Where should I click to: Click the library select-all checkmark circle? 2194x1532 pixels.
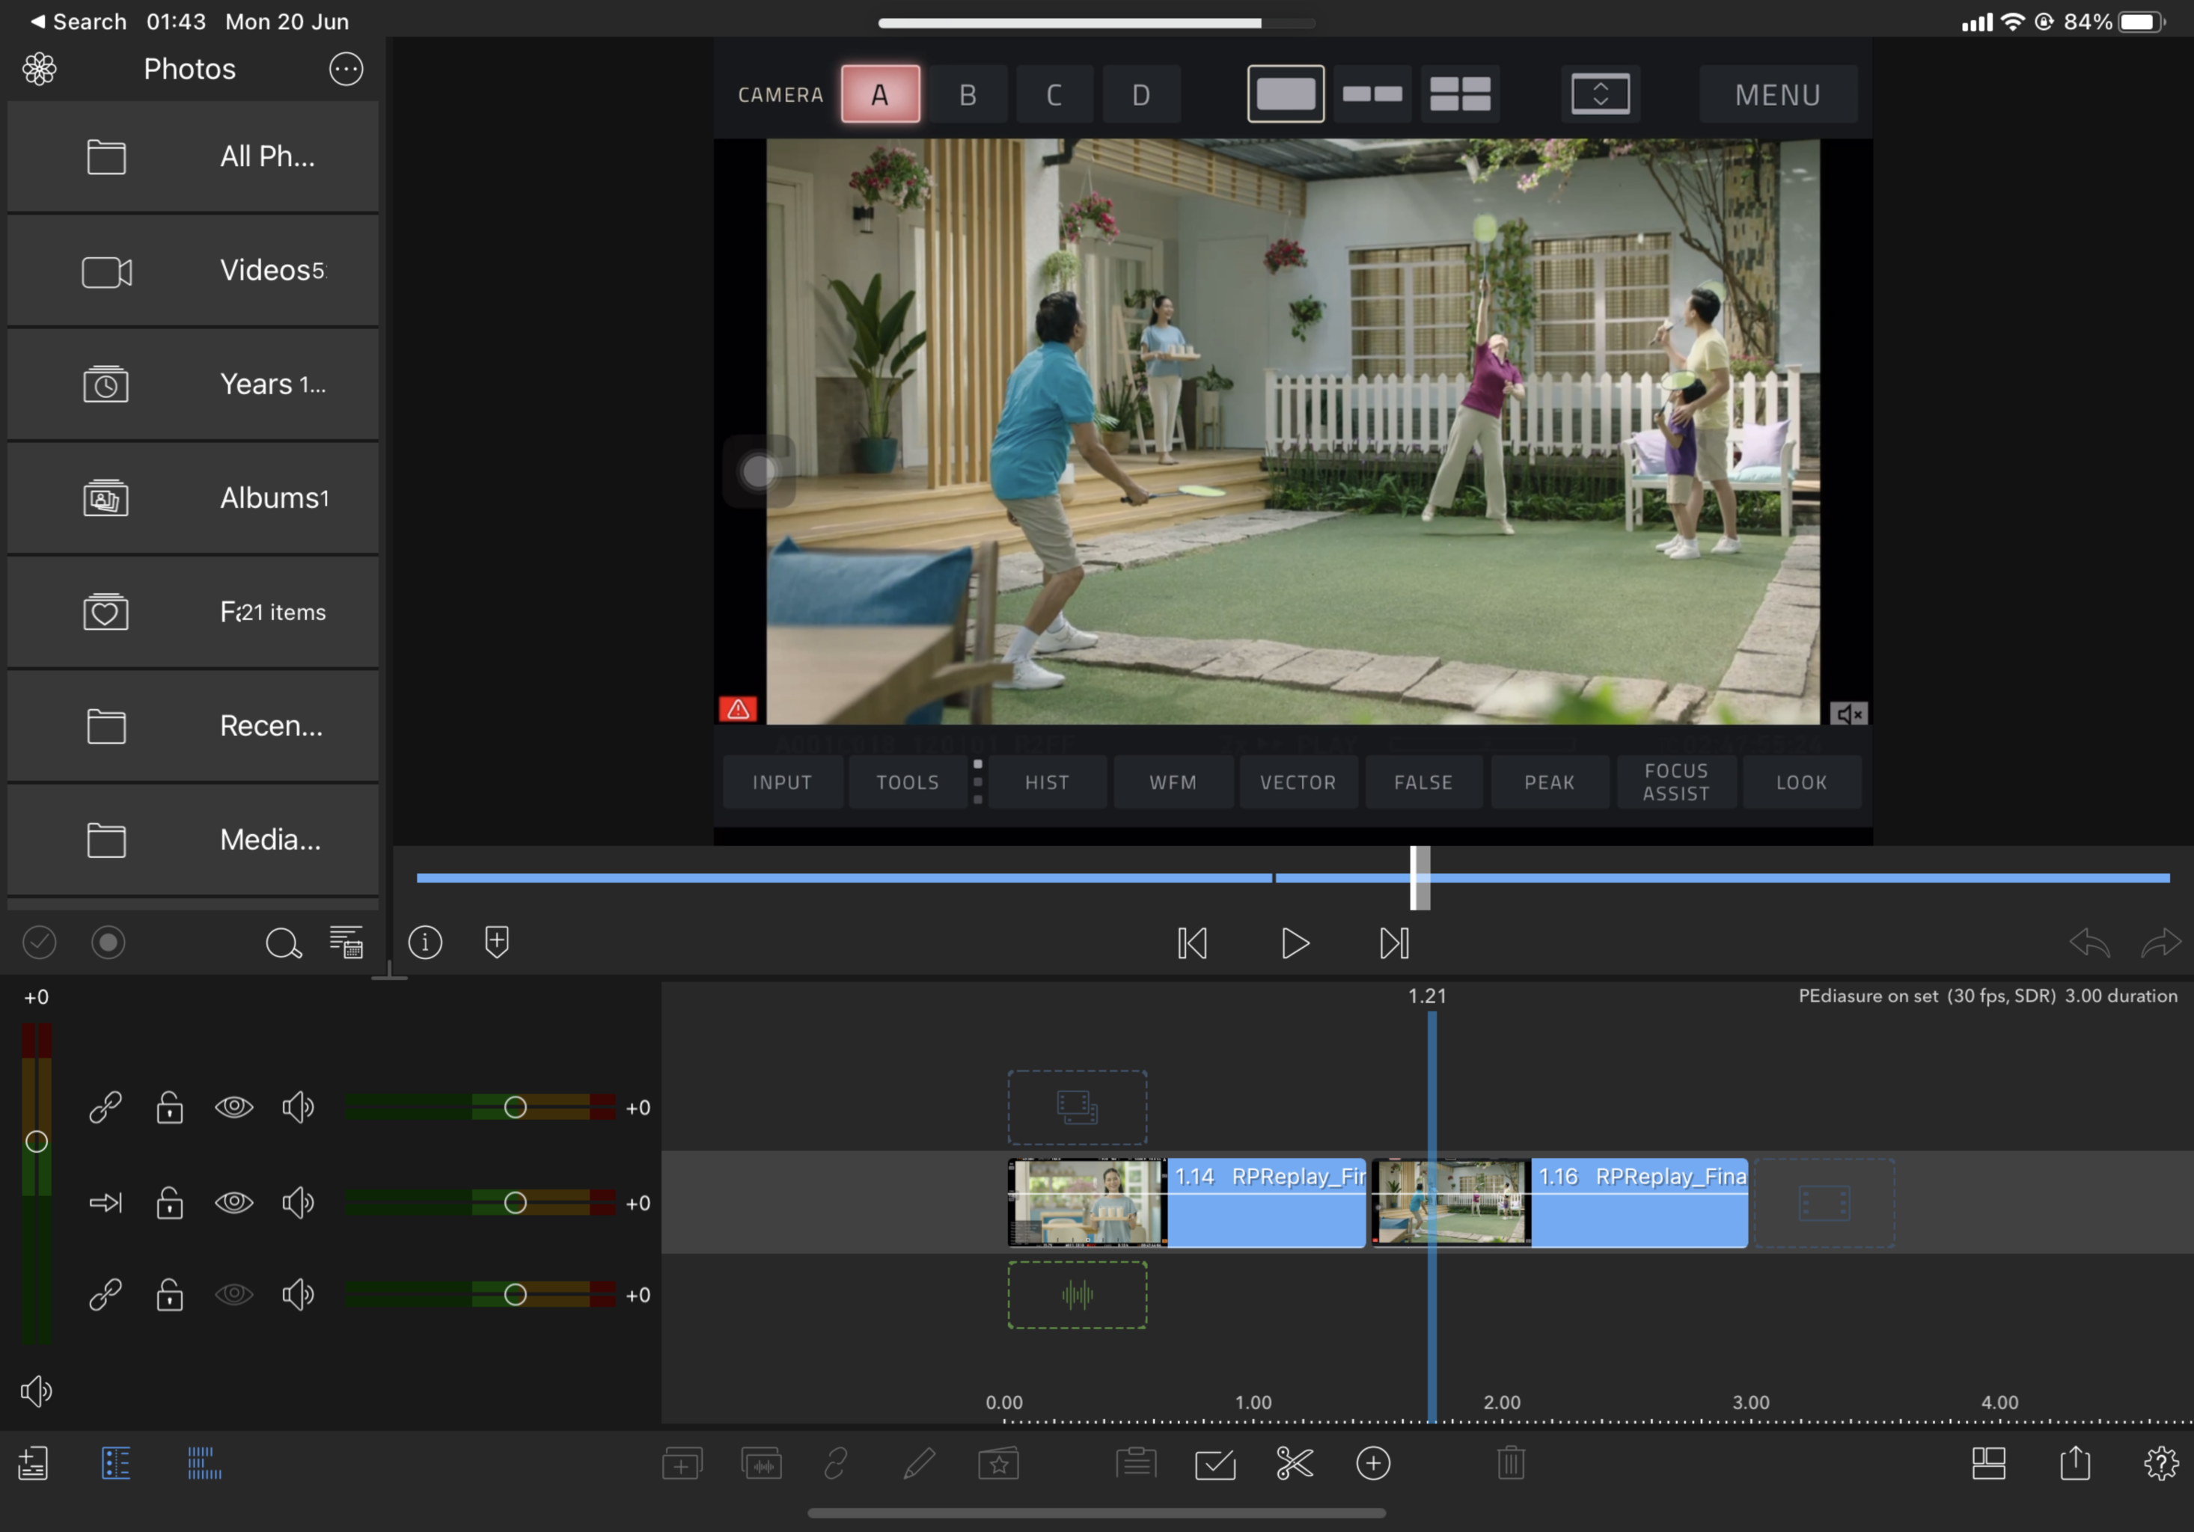pyautogui.click(x=39, y=943)
